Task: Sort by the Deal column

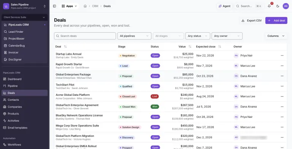Action: pyautogui.click(x=61, y=46)
